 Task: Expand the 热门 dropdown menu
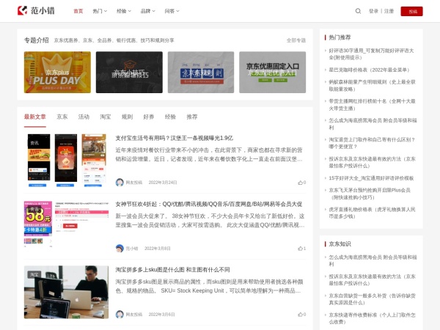click(x=100, y=11)
